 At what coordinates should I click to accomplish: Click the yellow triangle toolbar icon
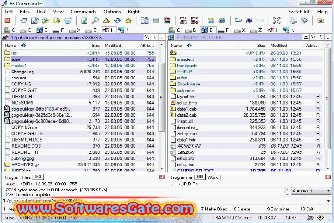tap(106, 20)
